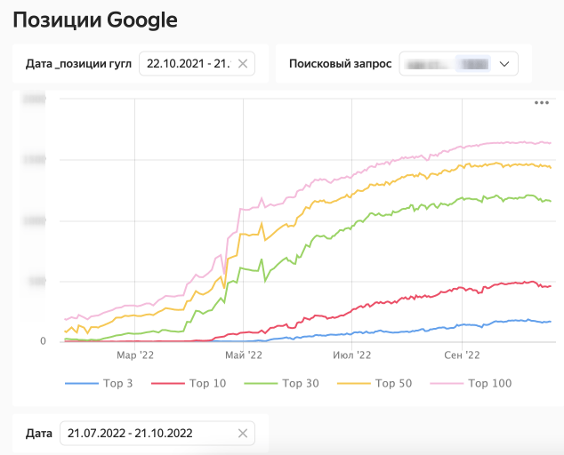Click the "Май '22" x-axis label
Image resolution: width=564 pixels, height=455 pixels.
tap(244, 355)
